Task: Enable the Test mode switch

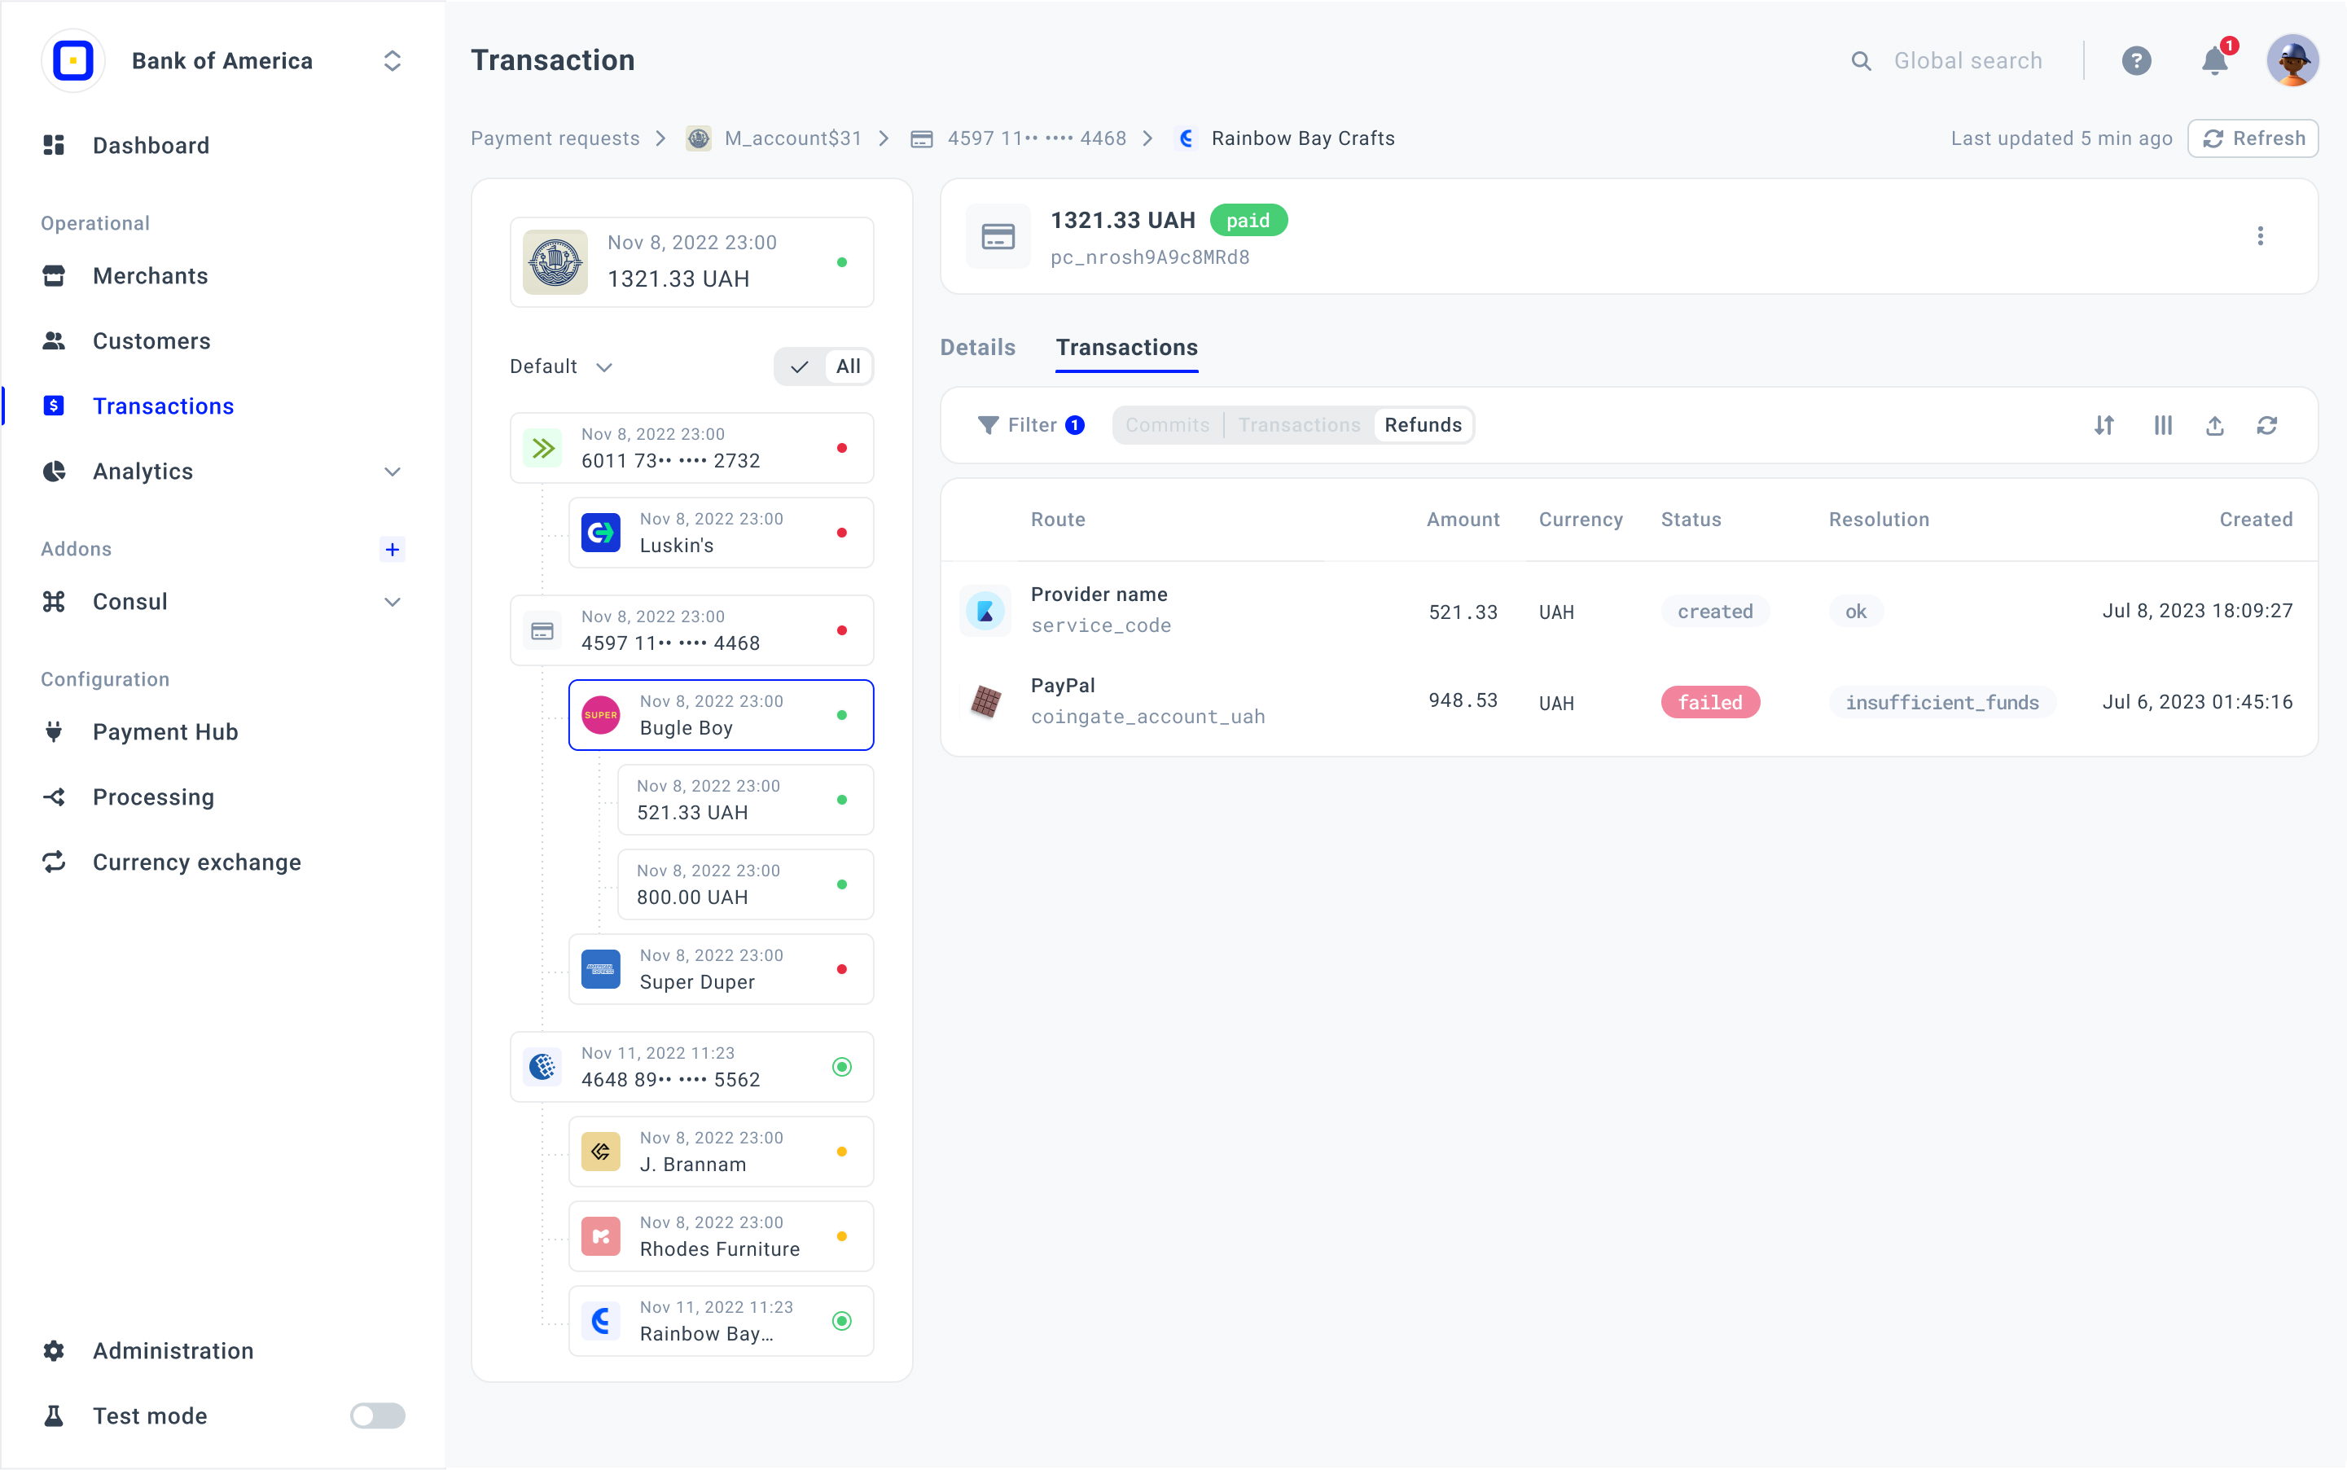Action: pos(377,1415)
